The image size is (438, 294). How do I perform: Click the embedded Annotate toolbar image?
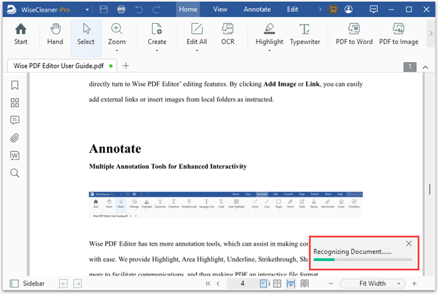coord(226,205)
